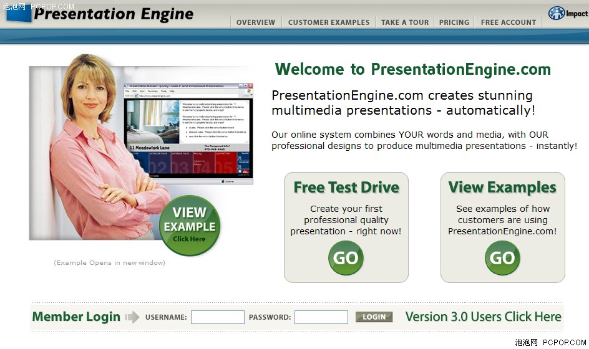The width and height of the screenshot is (589, 349).
Task: Click 'Welcome to PresentationEngine.com' heading
Action: (413, 69)
